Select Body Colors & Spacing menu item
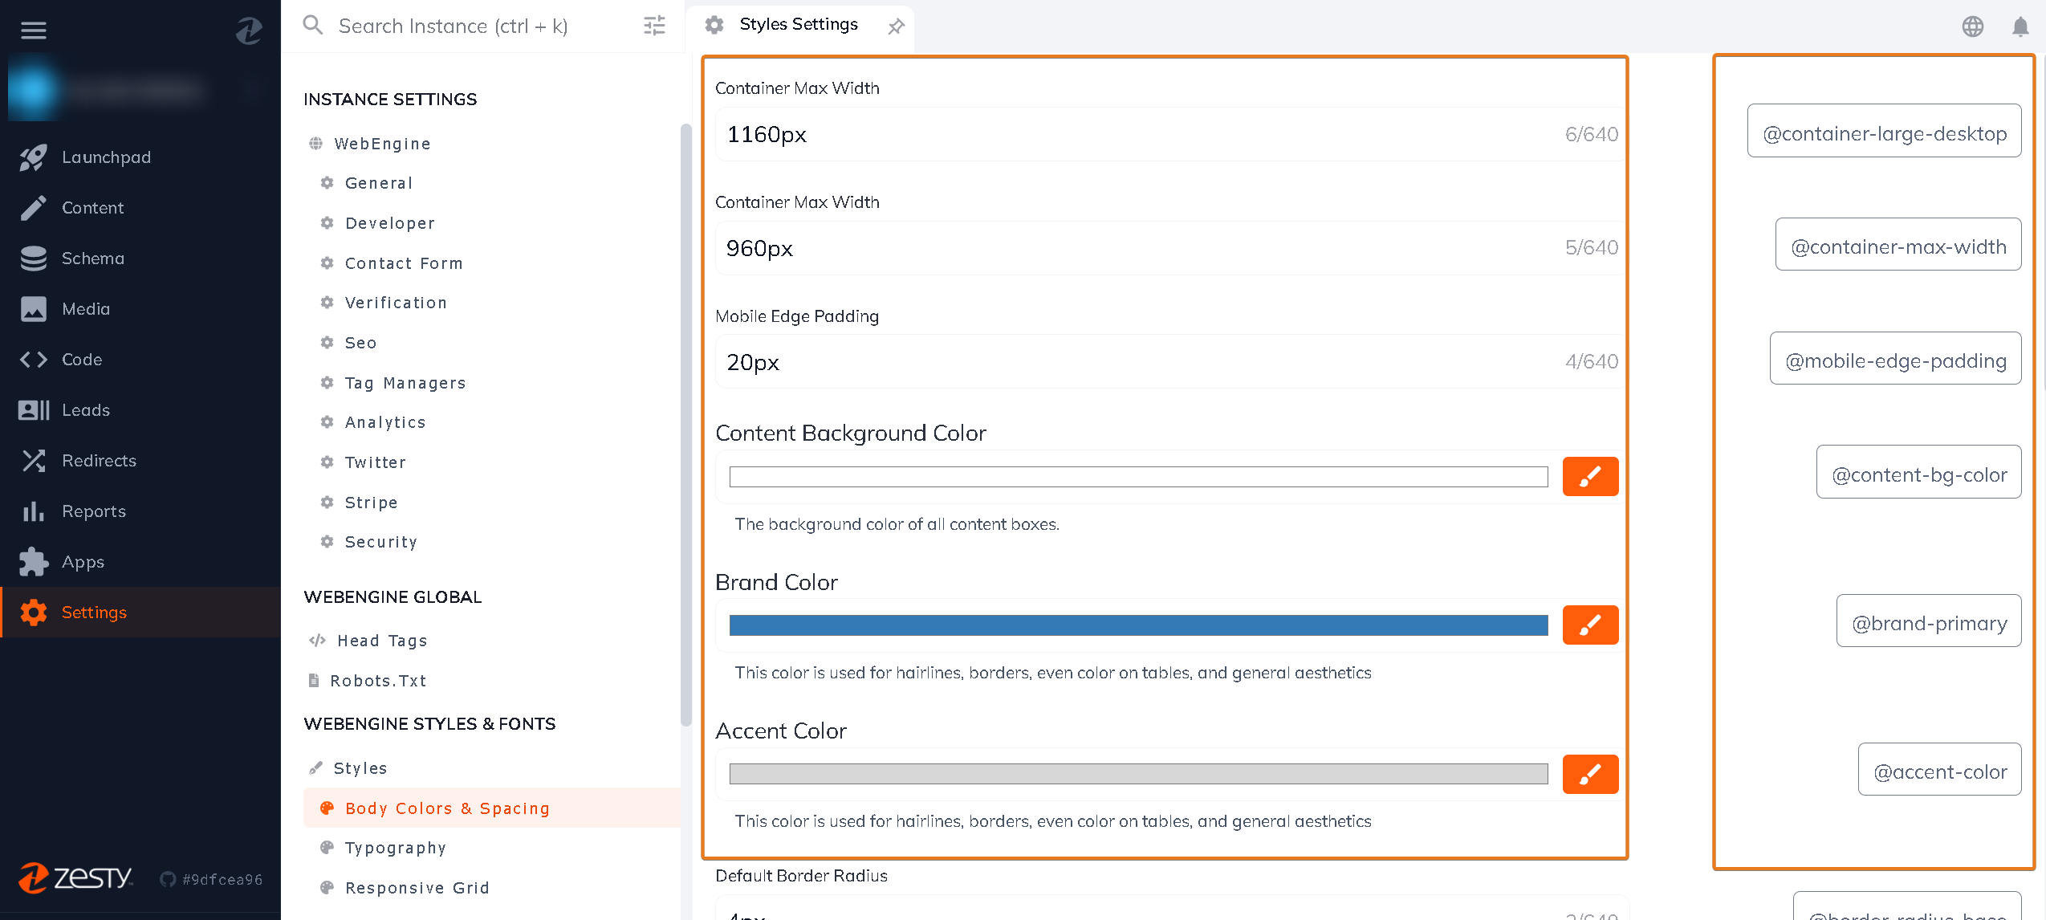The height and width of the screenshot is (920, 2046). point(448,808)
